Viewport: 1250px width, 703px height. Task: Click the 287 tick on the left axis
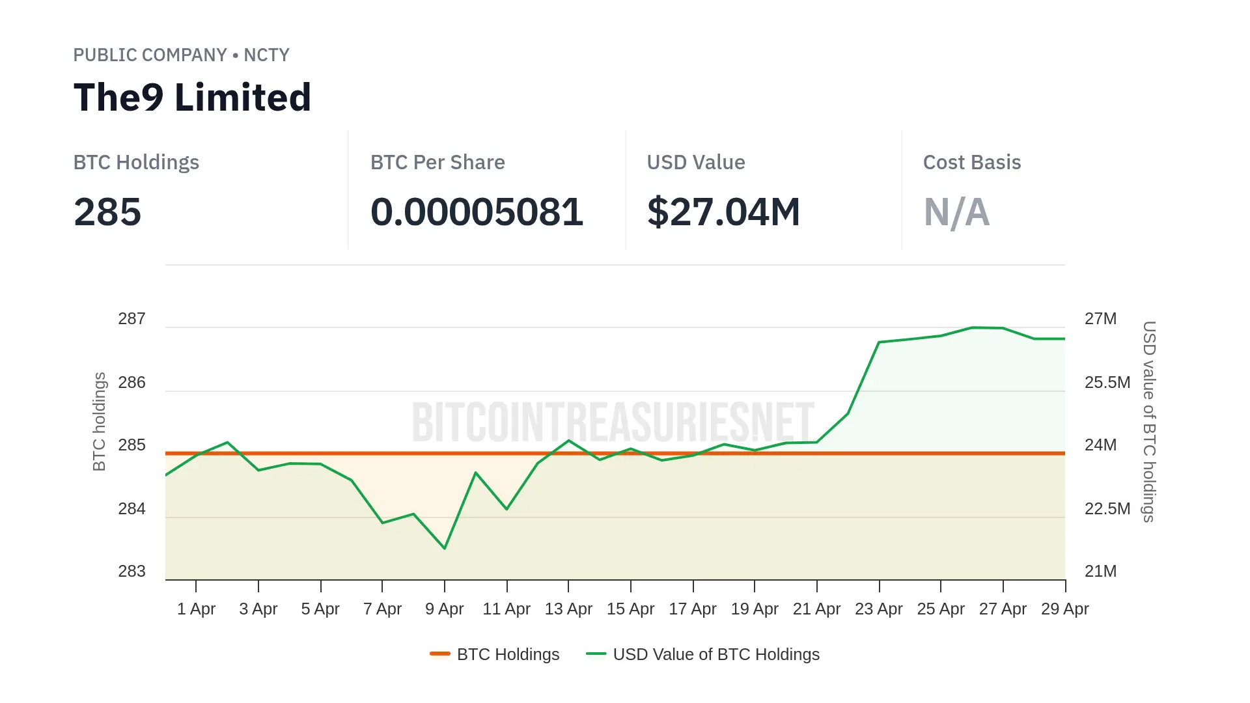point(132,319)
